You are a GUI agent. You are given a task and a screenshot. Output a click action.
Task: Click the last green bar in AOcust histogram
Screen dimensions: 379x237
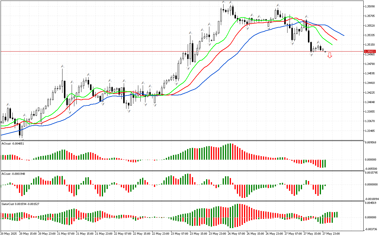[x=325, y=163]
